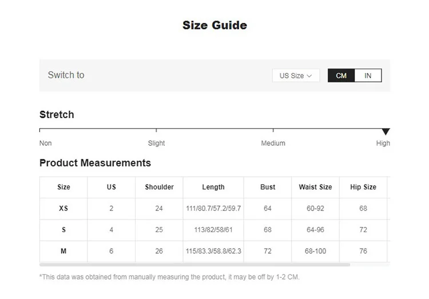Screen dimensions: 429x299
Task: Switch measurement units to CM
Action: (341, 75)
